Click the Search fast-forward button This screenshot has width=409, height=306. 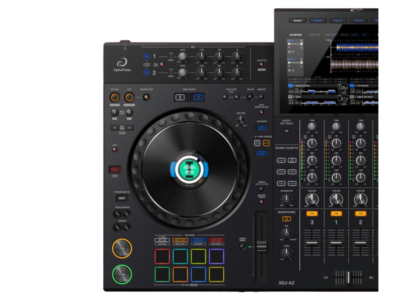(127, 228)
